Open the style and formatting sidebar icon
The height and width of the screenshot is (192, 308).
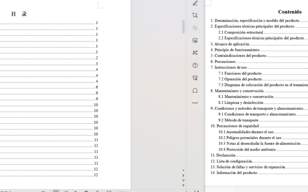pos(195,40)
